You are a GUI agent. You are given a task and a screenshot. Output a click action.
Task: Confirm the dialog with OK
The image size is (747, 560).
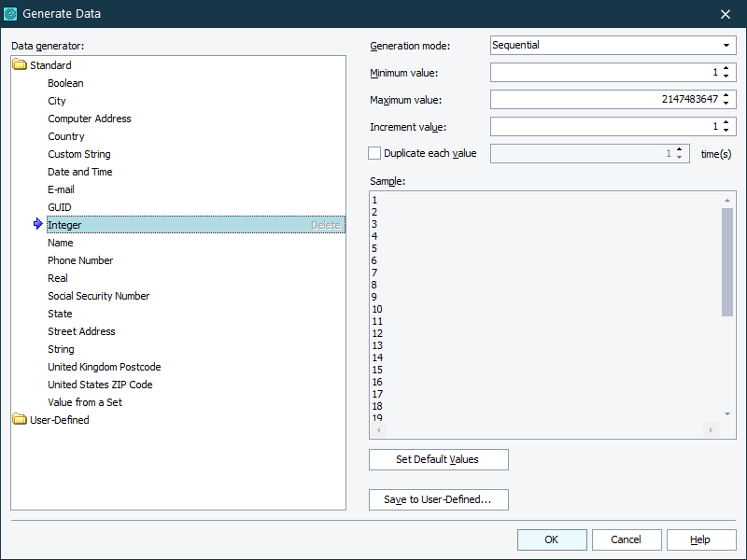[552, 539]
